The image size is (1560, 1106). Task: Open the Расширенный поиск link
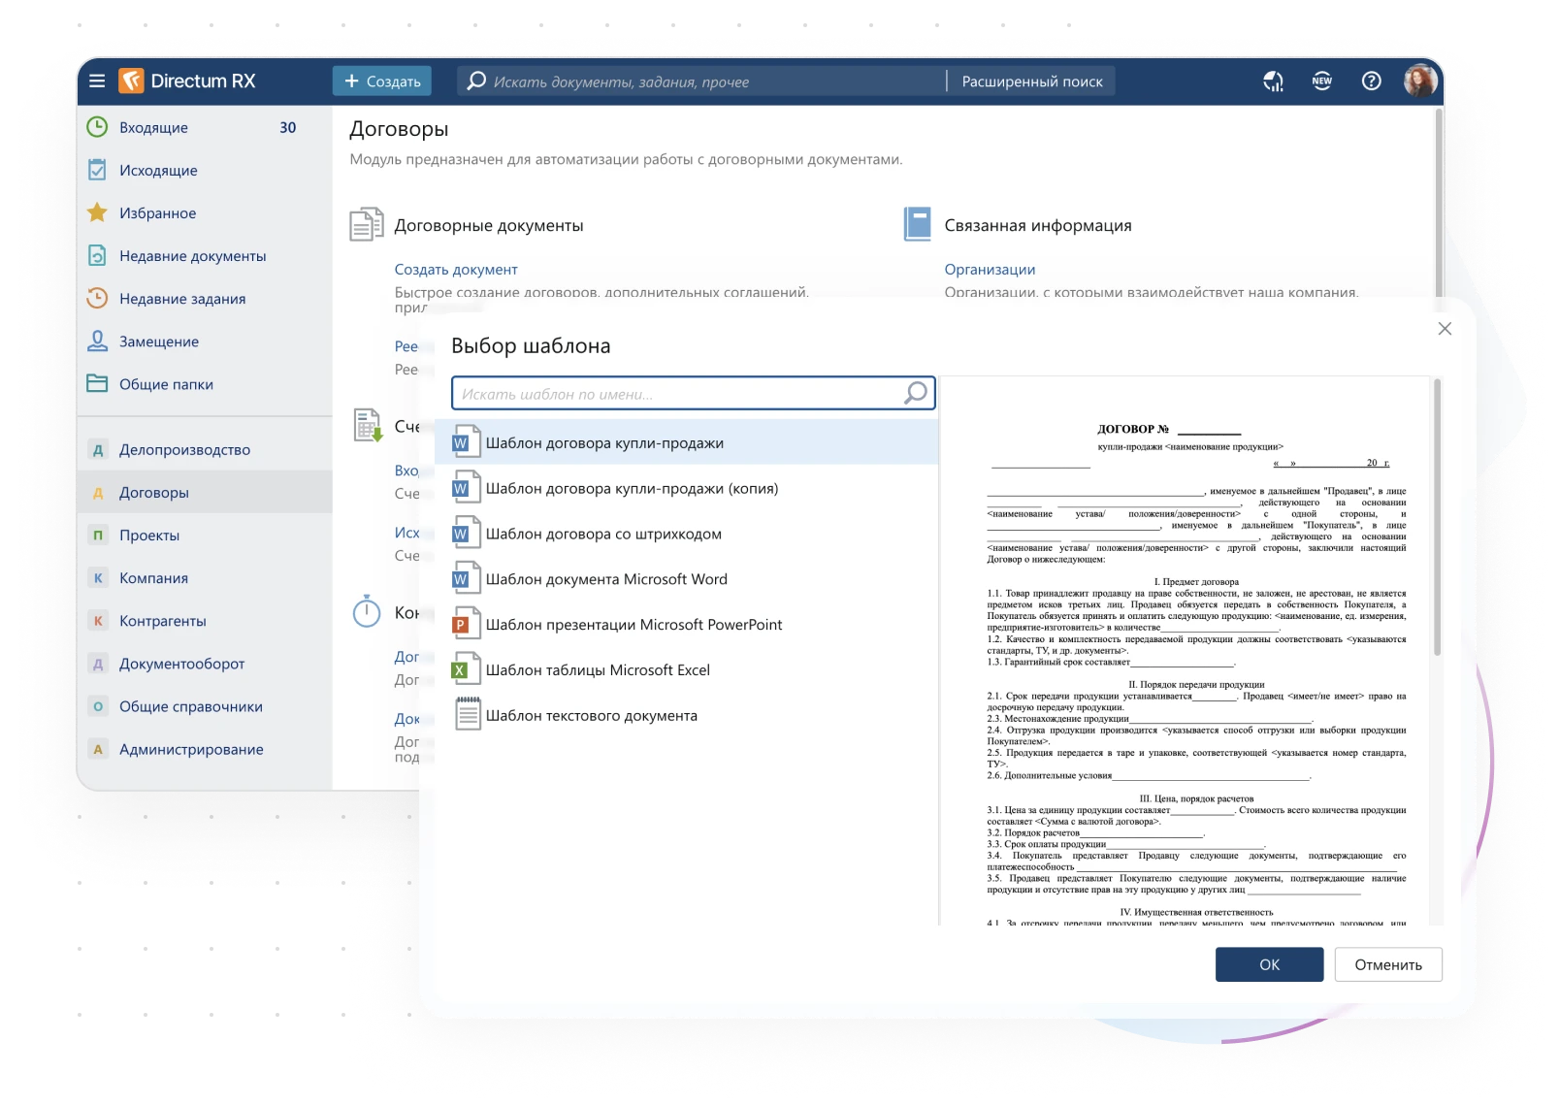pyautogui.click(x=1032, y=81)
